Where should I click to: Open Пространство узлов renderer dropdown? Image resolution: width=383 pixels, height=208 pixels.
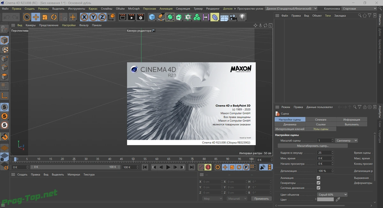[291, 9]
